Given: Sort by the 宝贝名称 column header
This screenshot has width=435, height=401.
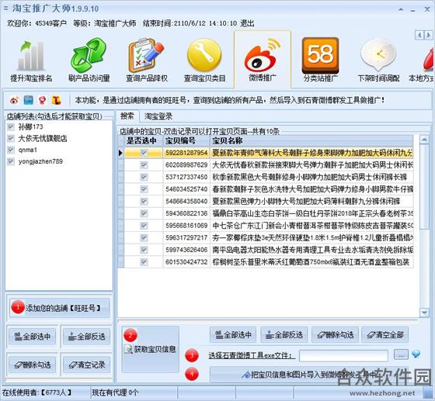Looking at the screenshot, I should click(311, 140).
